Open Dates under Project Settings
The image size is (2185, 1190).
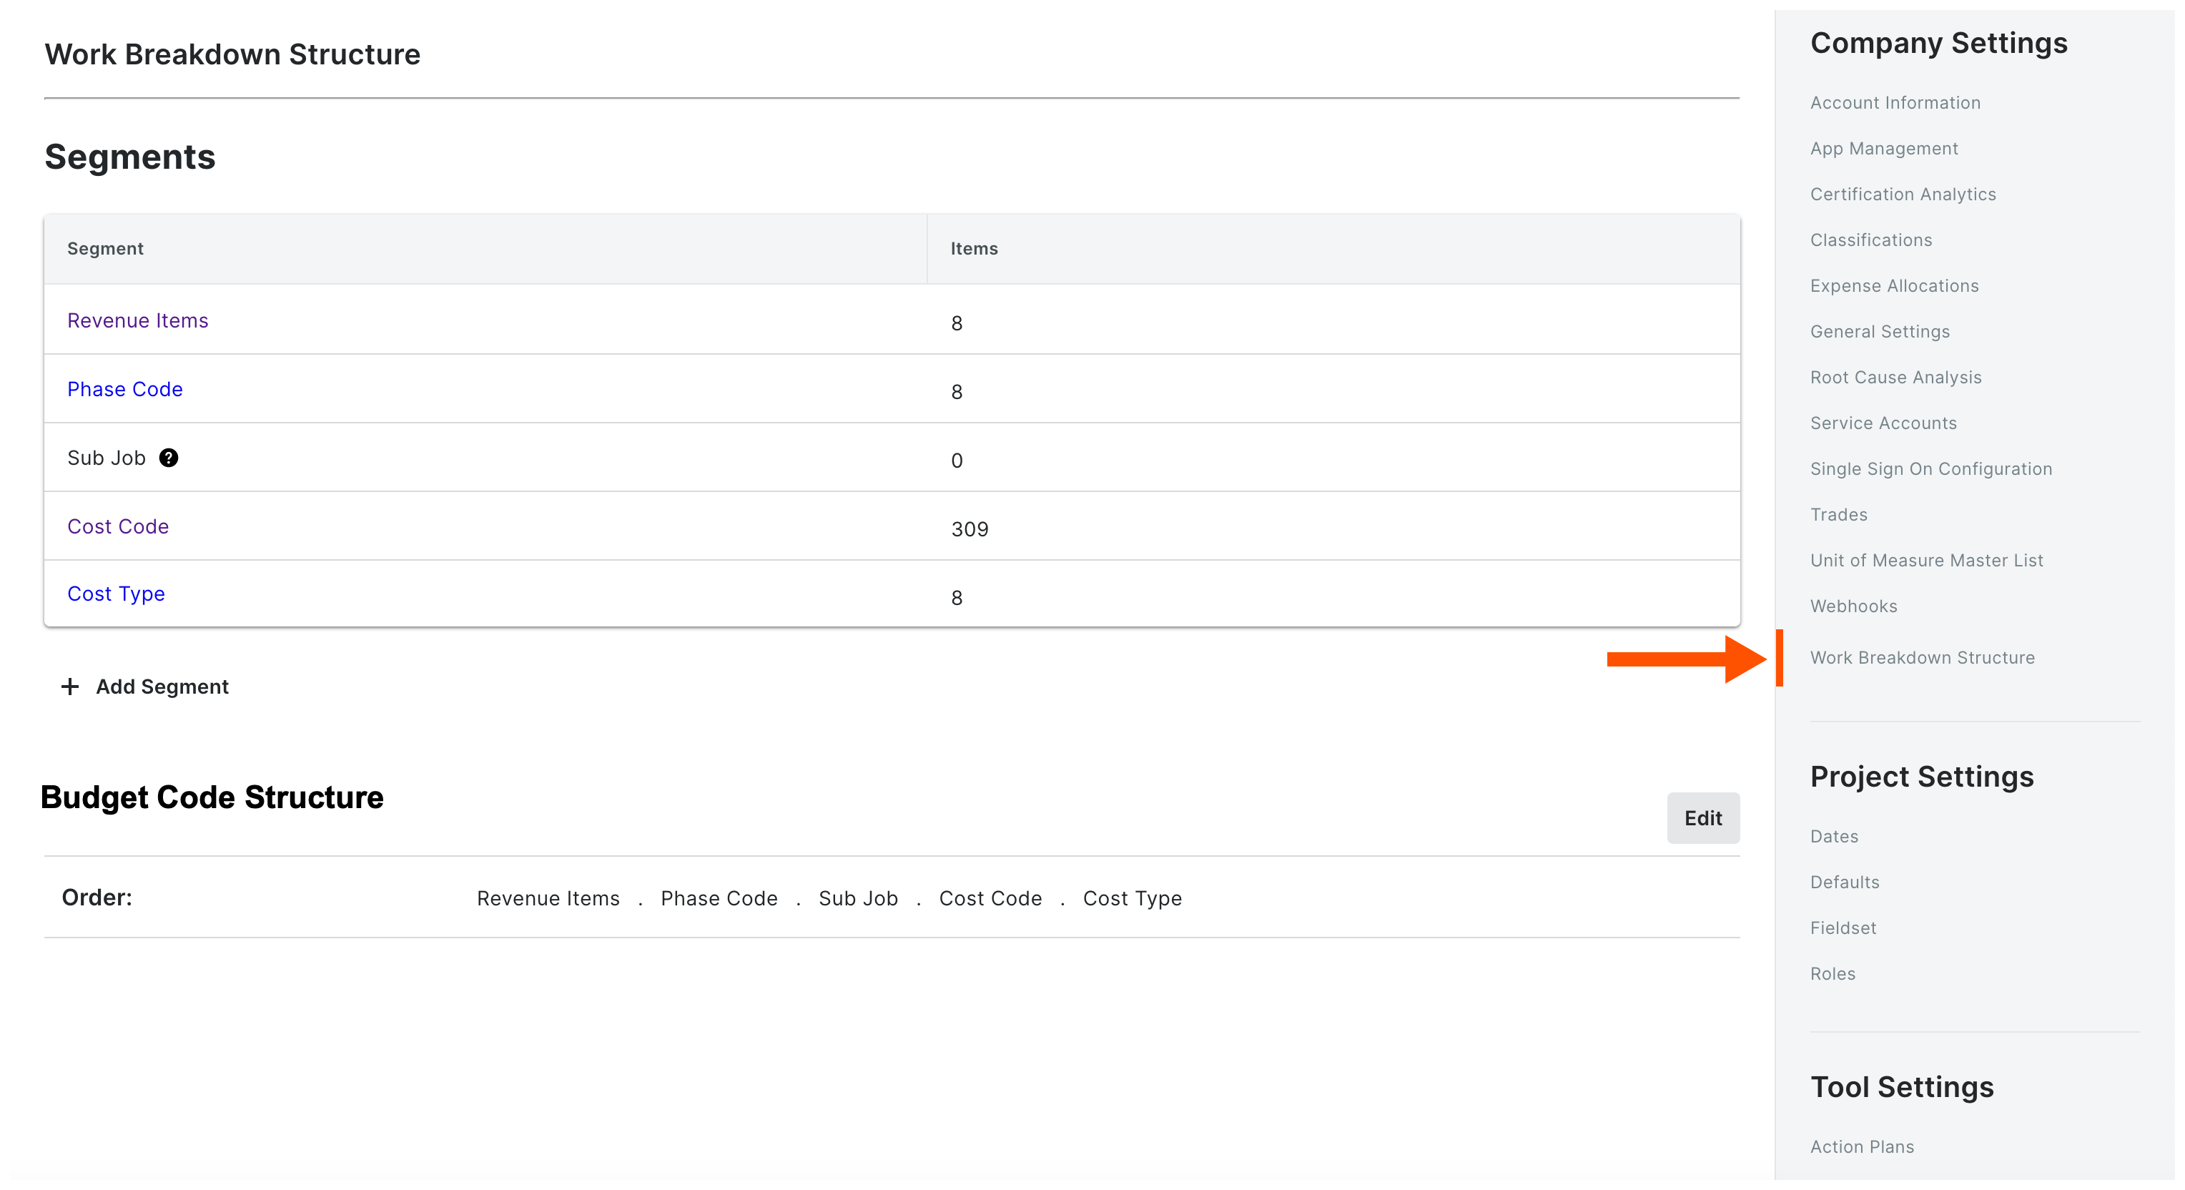pyautogui.click(x=1834, y=836)
